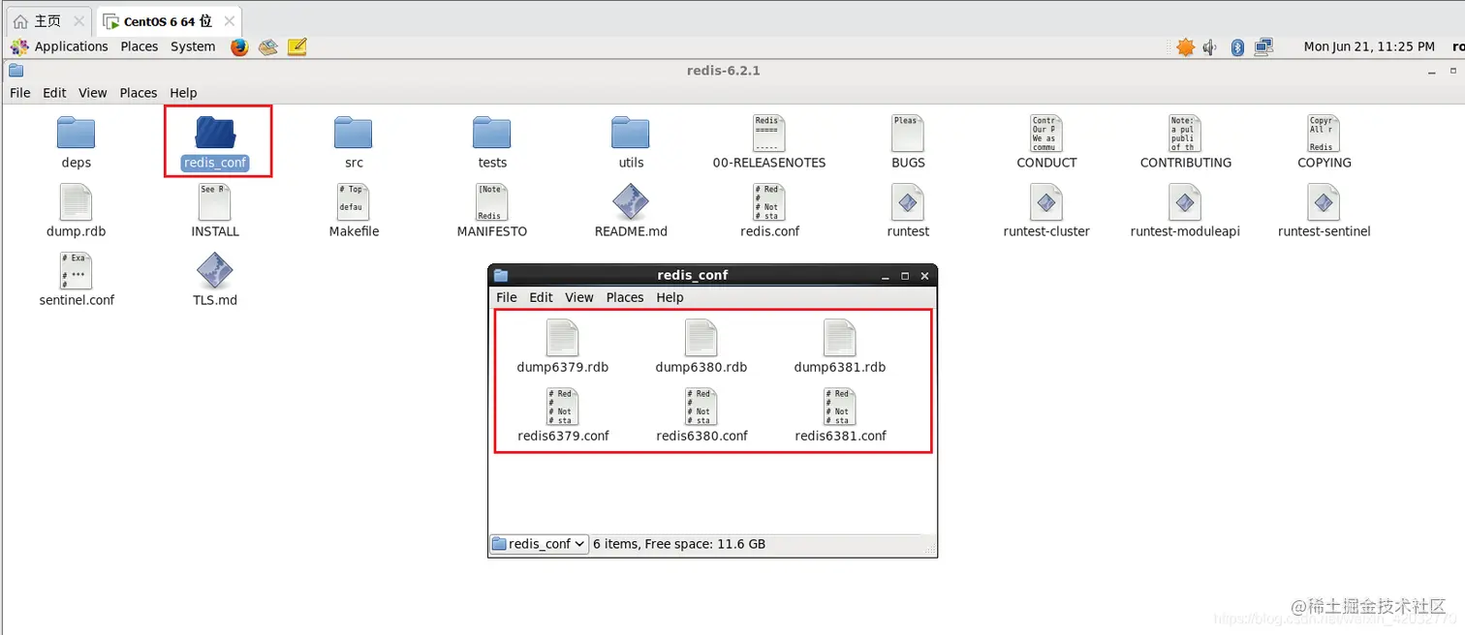Select the 00-RELEASENOTES file icon
Image resolution: width=1465 pixels, height=635 pixels.
pos(769,133)
